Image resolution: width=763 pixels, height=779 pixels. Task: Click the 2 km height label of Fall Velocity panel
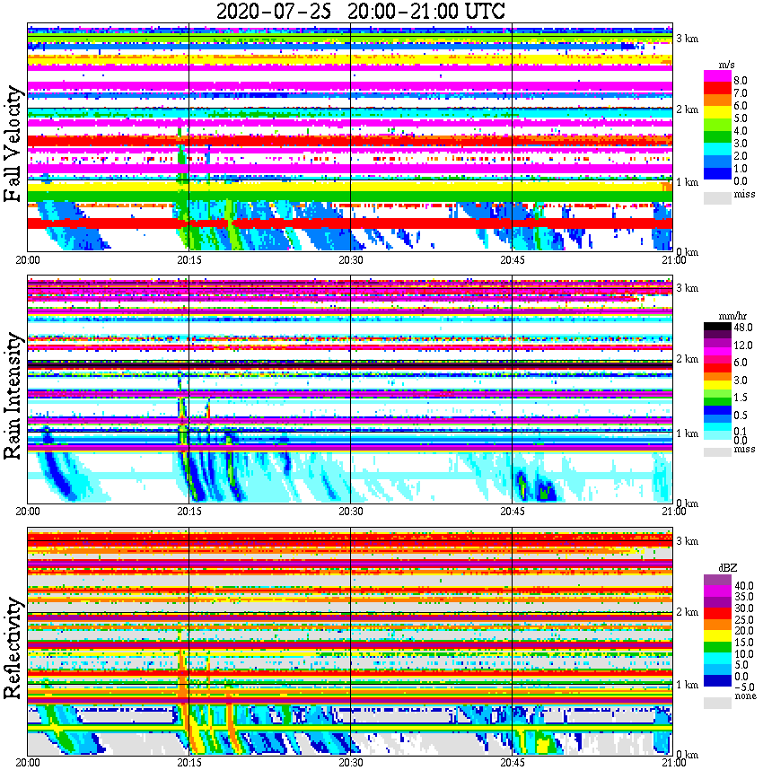click(687, 109)
